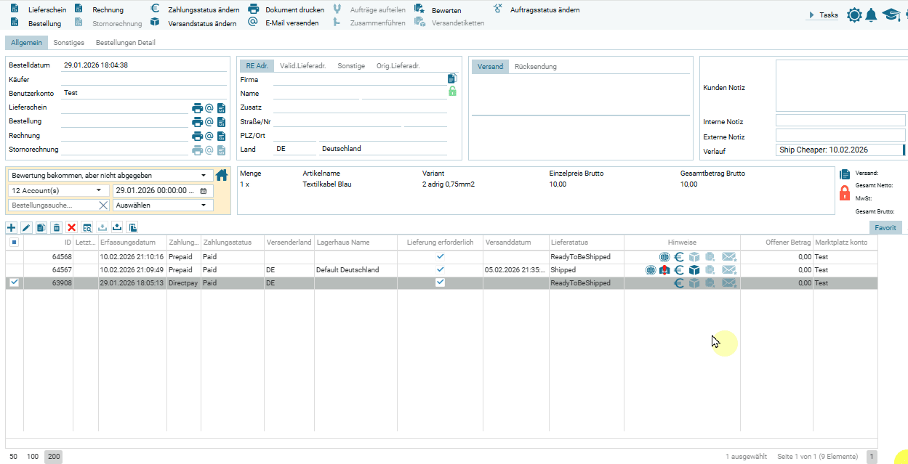Toggle Lieferung erforderlich checkbox for order 64568
908x464 pixels.
(x=440, y=257)
